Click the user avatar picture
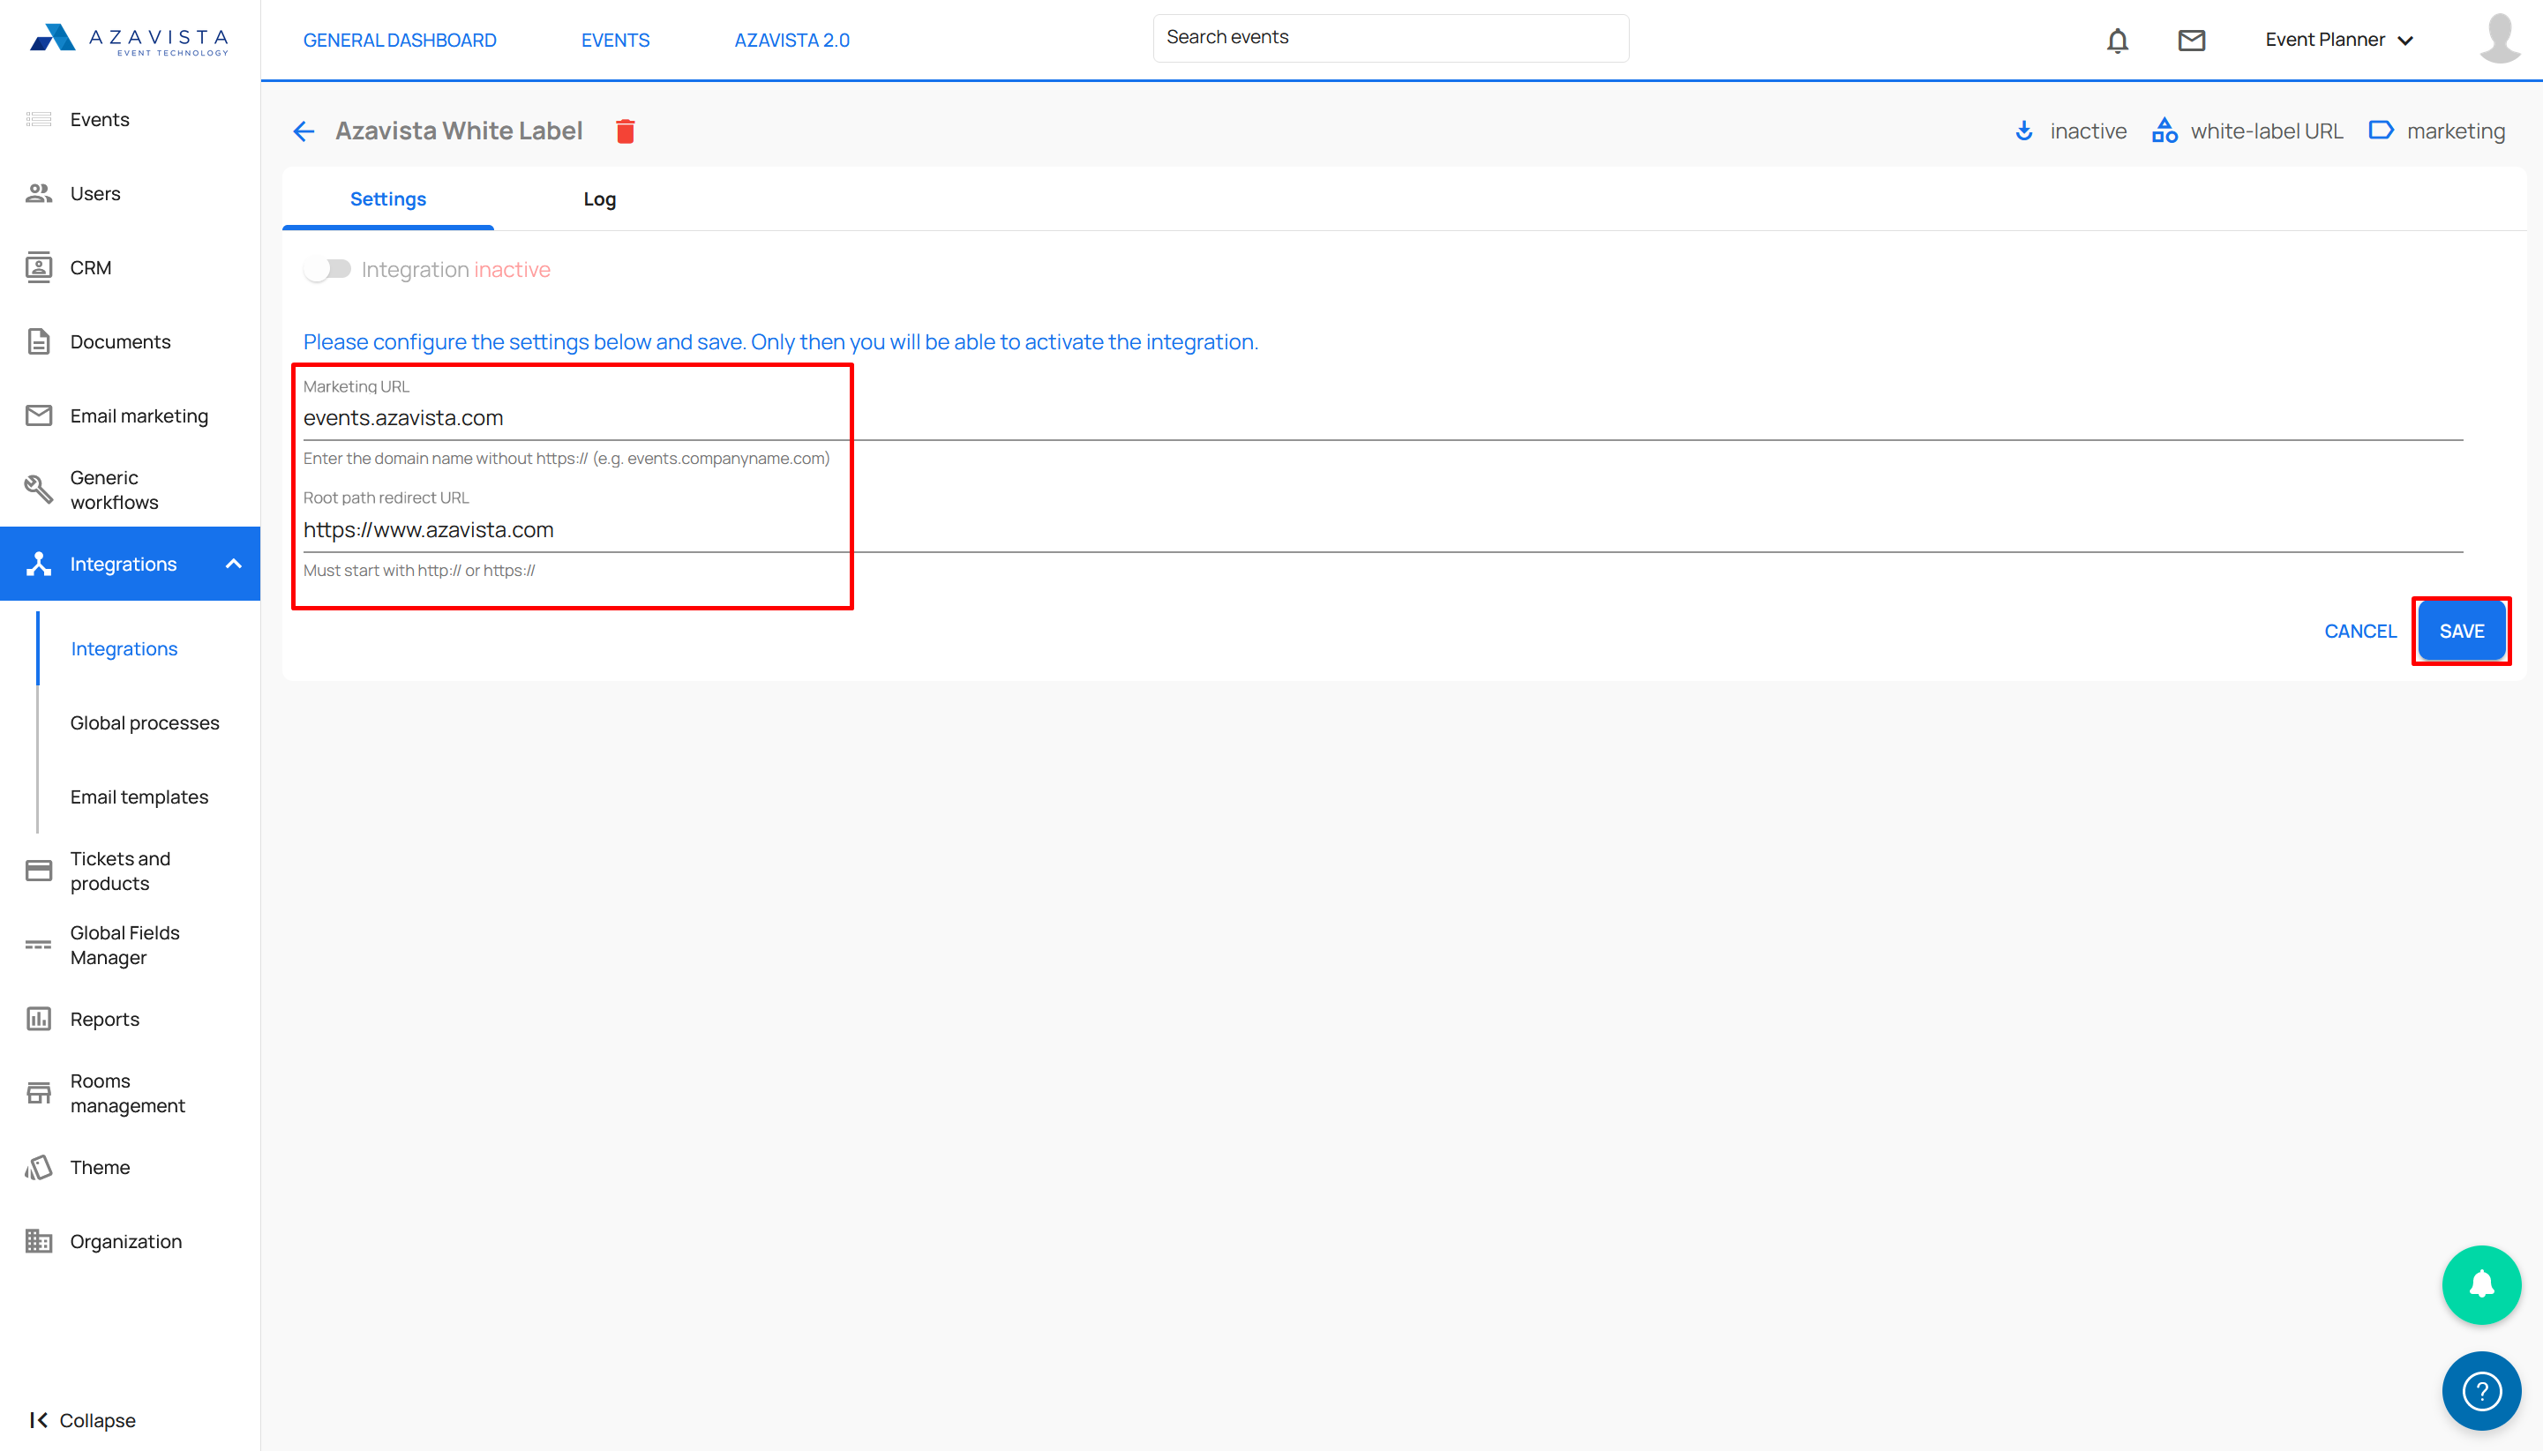Viewport: 2543px width, 1451px height. tap(2500, 40)
